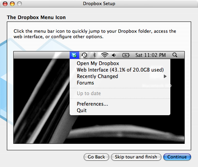This screenshot has height=167, width=198.
Task: Click the volume speaker icon
Action: click(x=114, y=55)
